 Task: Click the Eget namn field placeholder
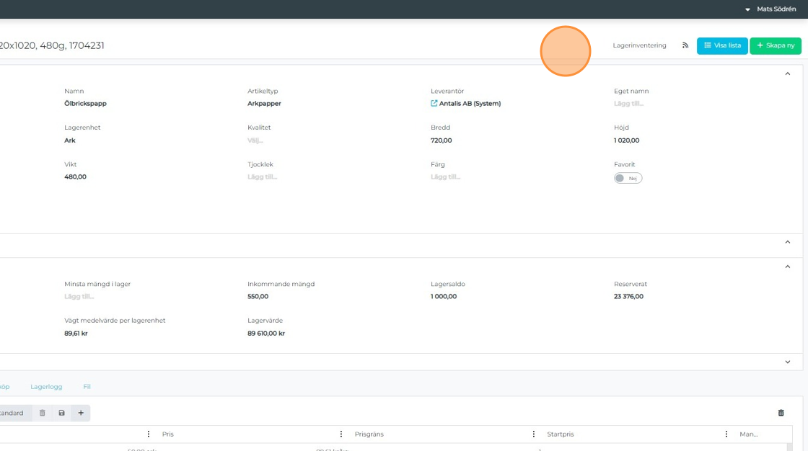click(x=628, y=104)
